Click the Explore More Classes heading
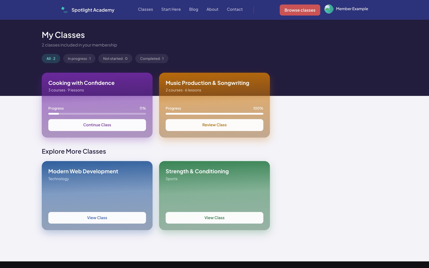This screenshot has width=429, height=268. click(74, 151)
